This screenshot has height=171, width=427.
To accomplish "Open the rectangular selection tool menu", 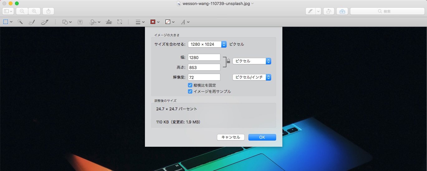I will pos(8,22).
